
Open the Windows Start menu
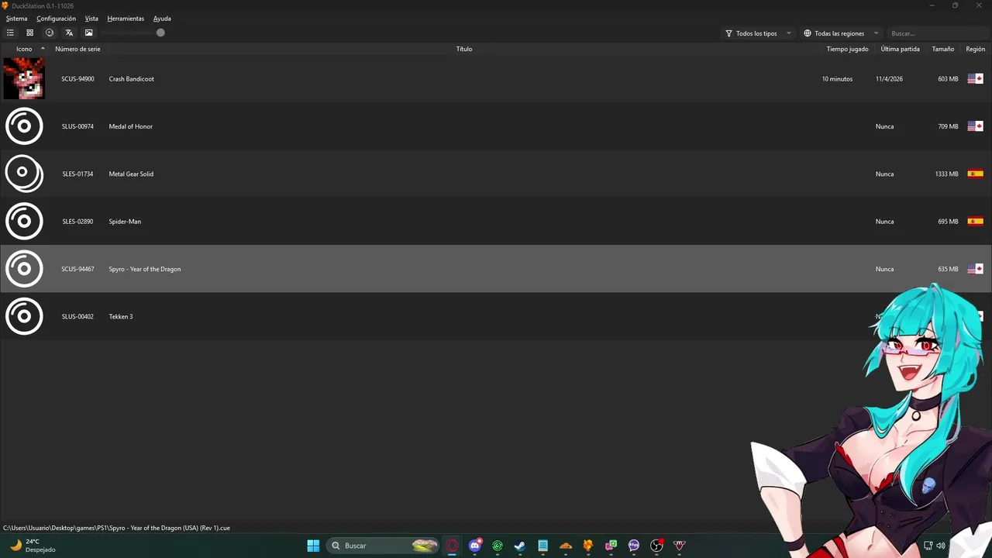pyautogui.click(x=313, y=546)
